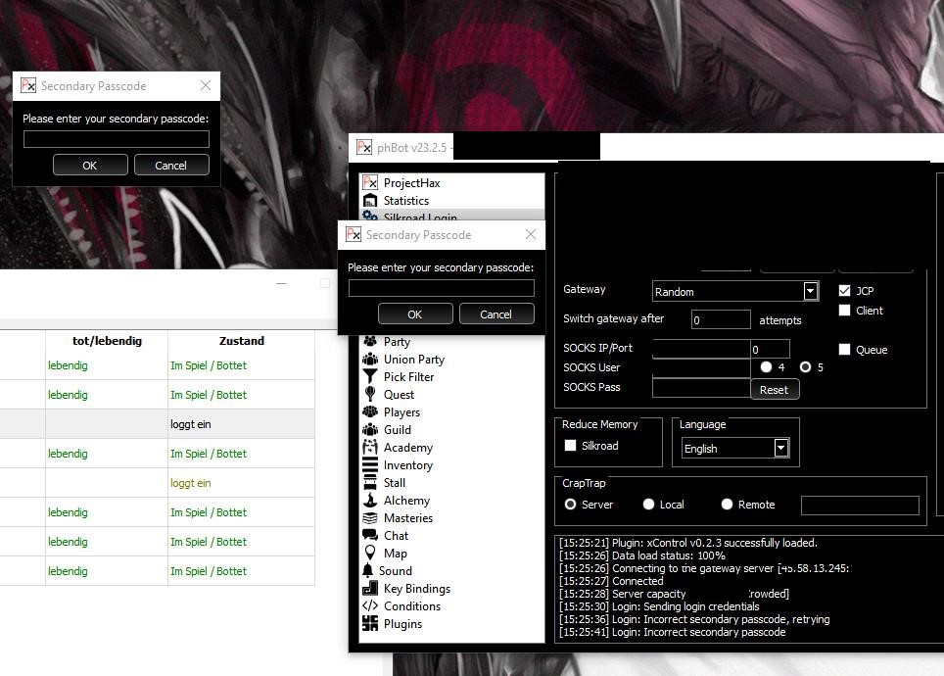
Task: Select the Local CrapTrap radio button
Action: click(648, 505)
